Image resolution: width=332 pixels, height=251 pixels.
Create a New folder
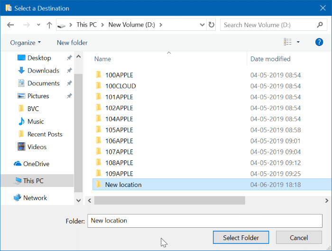click(72, 43)
